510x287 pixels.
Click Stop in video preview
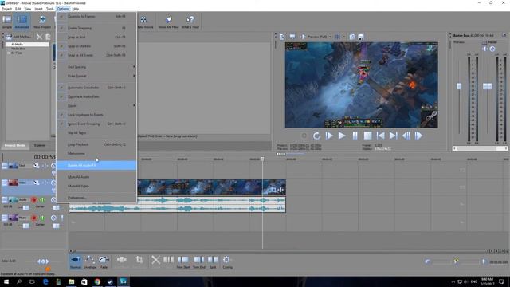pyautogui.click(x=367, y=136)
